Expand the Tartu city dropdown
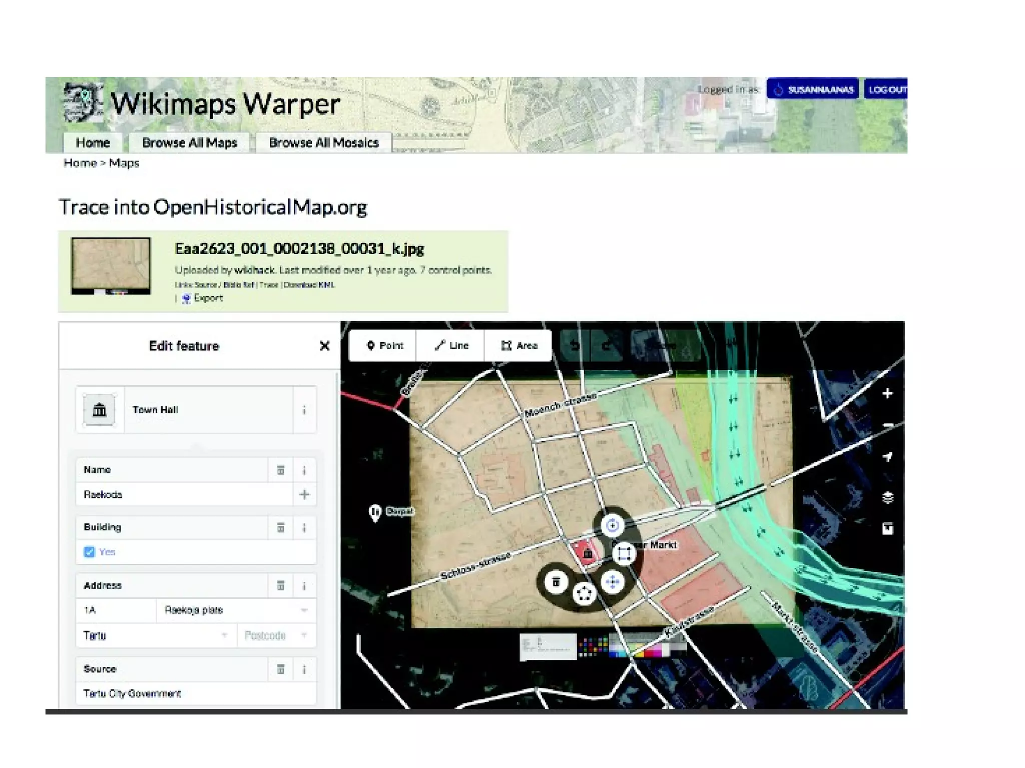 (224, 635)
